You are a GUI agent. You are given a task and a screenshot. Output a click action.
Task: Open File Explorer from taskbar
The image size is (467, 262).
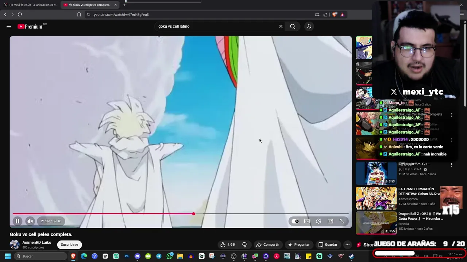point(180,256)
